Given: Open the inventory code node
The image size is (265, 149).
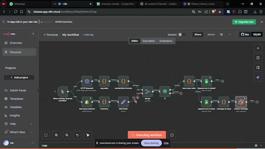Looking at the screenshot, I should coord(104,102).
